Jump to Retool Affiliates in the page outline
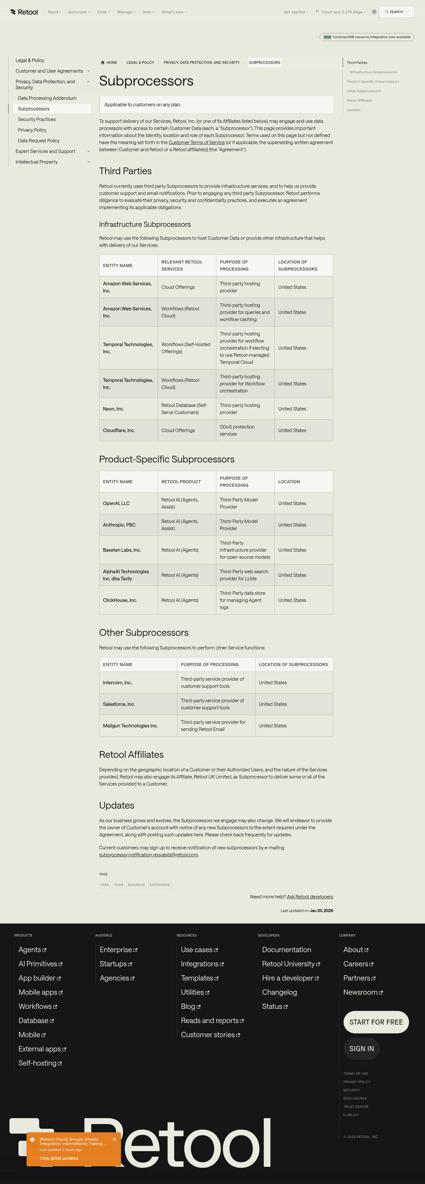 point(360,101)
